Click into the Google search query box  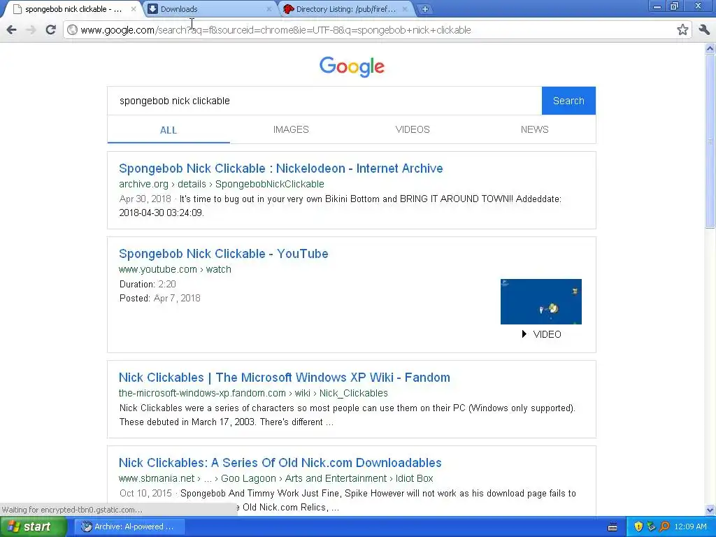pos(324,101)
